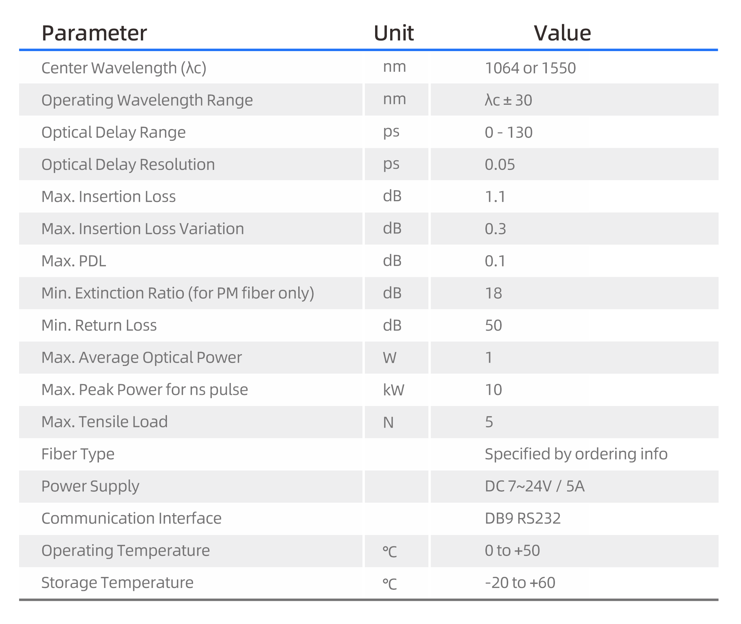Image resolution: width=741 pixels, height=624 pixels.
Task: Click the λc ± 30 value cell
Action: pos(508,100)
